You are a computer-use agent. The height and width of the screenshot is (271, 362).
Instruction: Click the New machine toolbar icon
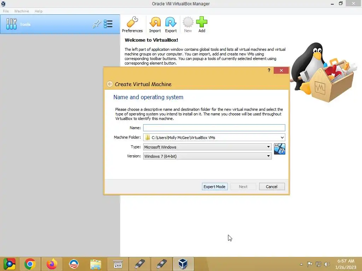(188, 24)
